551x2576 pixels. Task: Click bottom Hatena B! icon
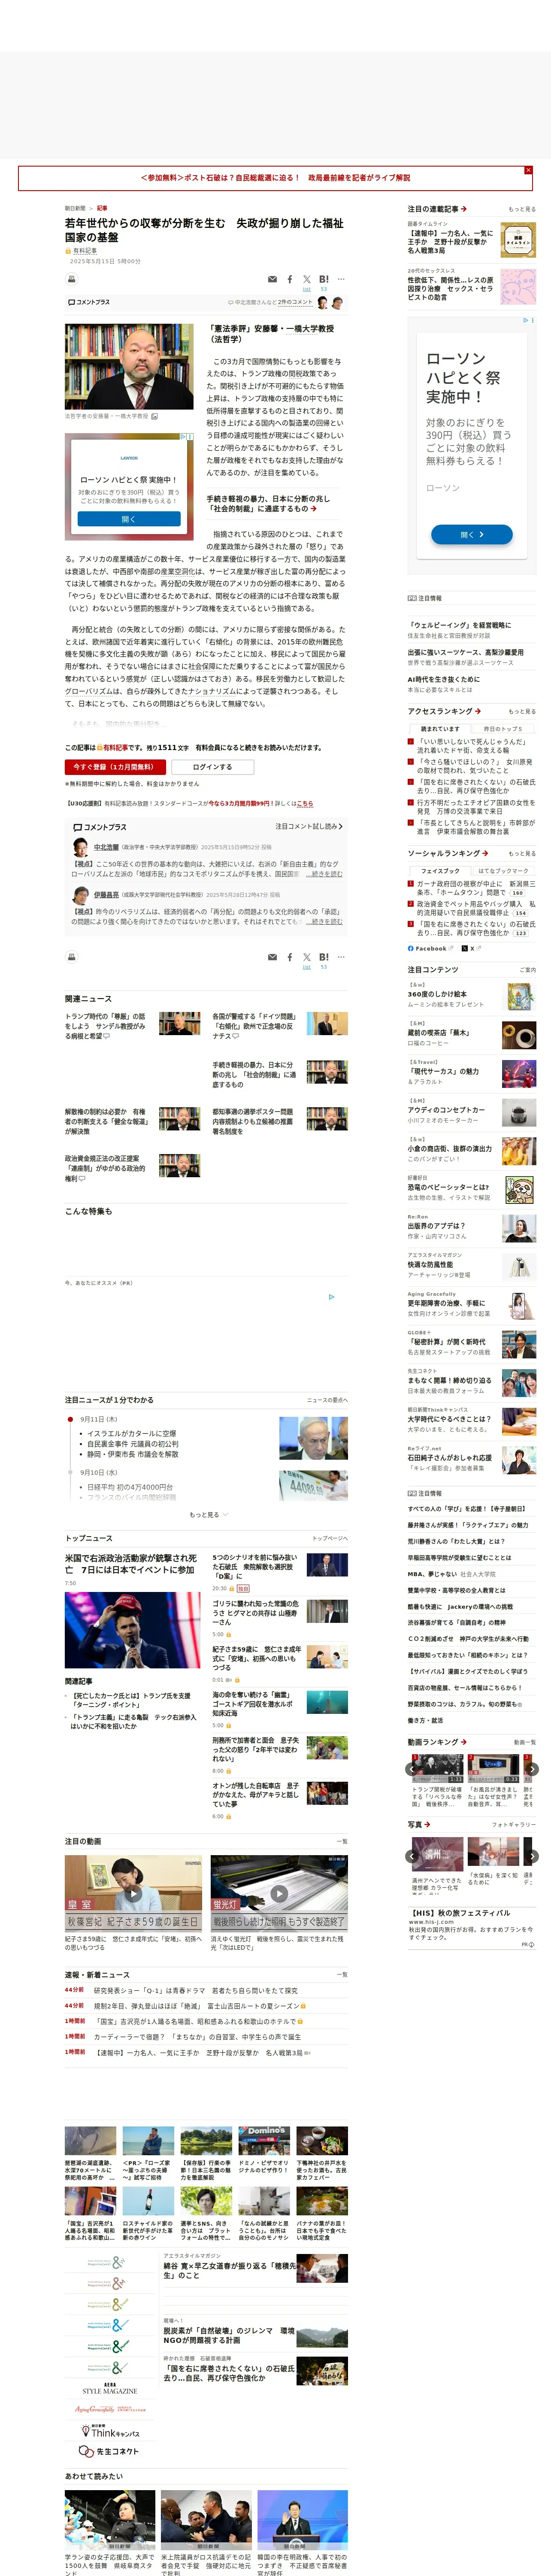coord(324,957)
